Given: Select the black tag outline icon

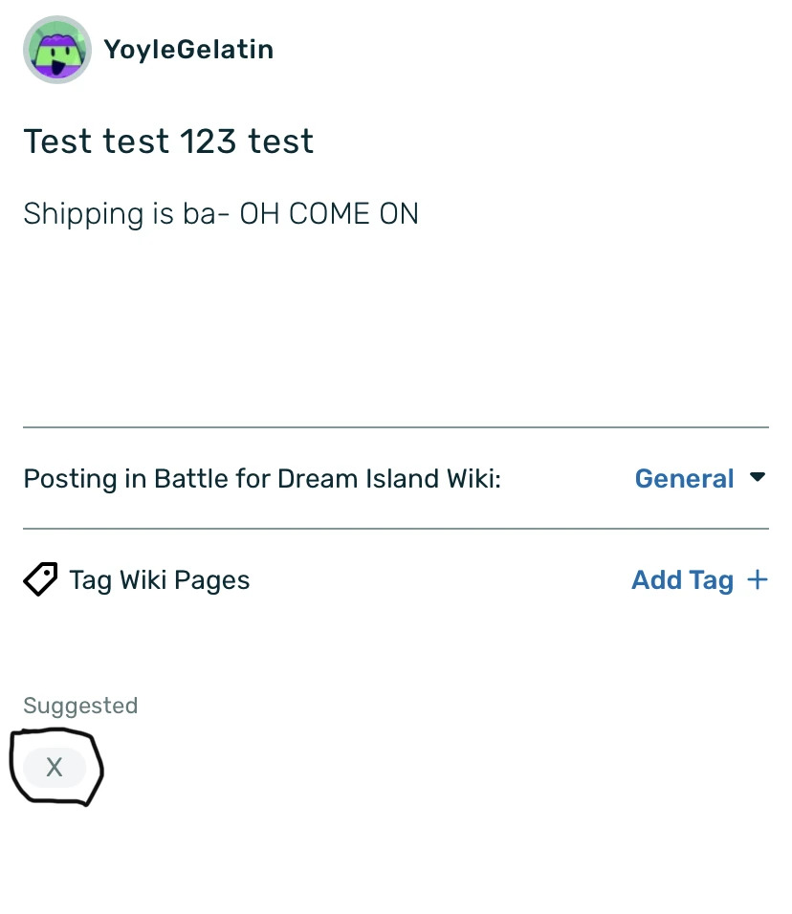Looking at the screenshot, I should pos(40,579).
